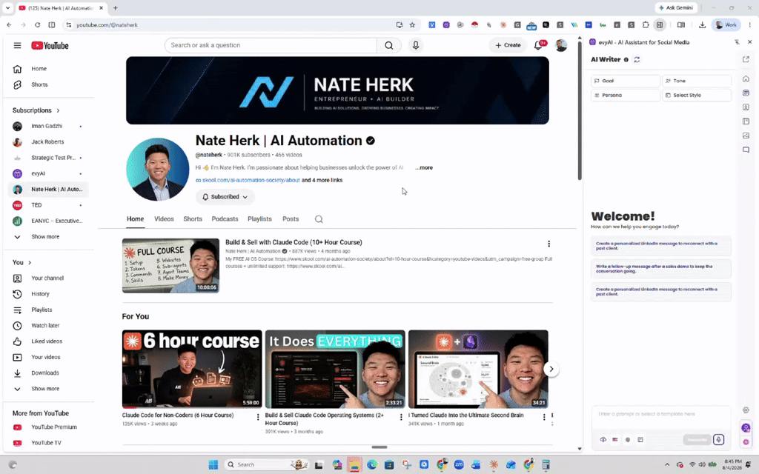This screenshot has width=759, height=474.
Task: Click the YouTube logo
Action: pyautogui.click(x=50, y=45)
